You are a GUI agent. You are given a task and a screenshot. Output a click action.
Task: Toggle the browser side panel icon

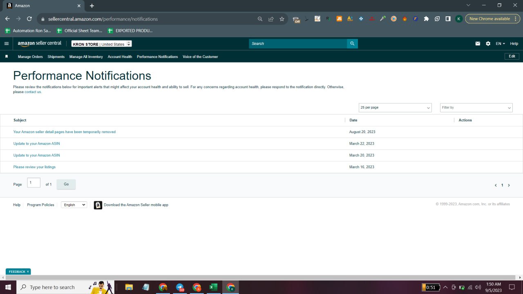(x=448, y=19)
